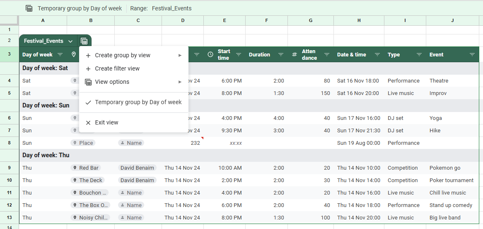The width and height of the screenshot is (483, 229).
Task: Open Create group by view submenu
Action: [134, 55]
